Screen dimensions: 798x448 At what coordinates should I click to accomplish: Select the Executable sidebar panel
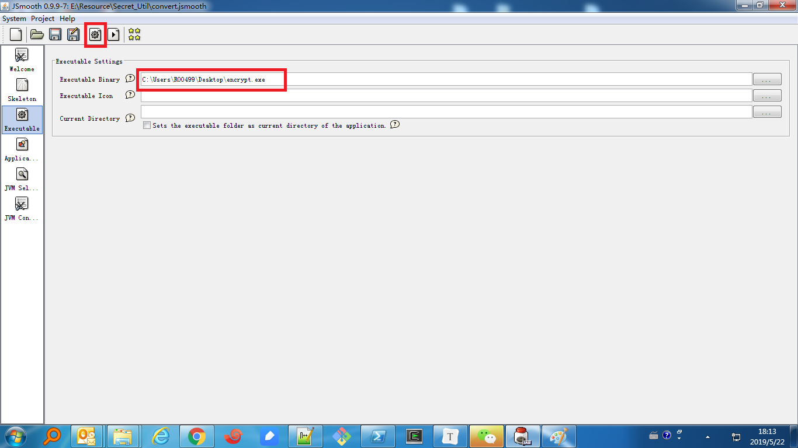22,120
